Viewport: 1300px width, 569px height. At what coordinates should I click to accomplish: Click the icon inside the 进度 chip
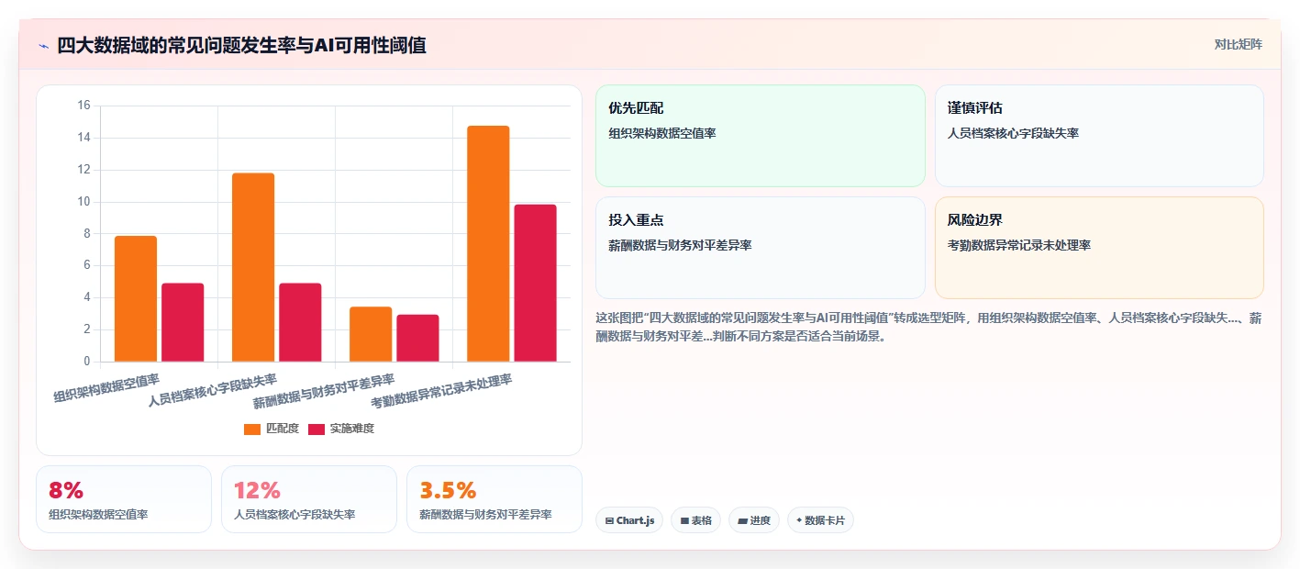click(742, 520)
